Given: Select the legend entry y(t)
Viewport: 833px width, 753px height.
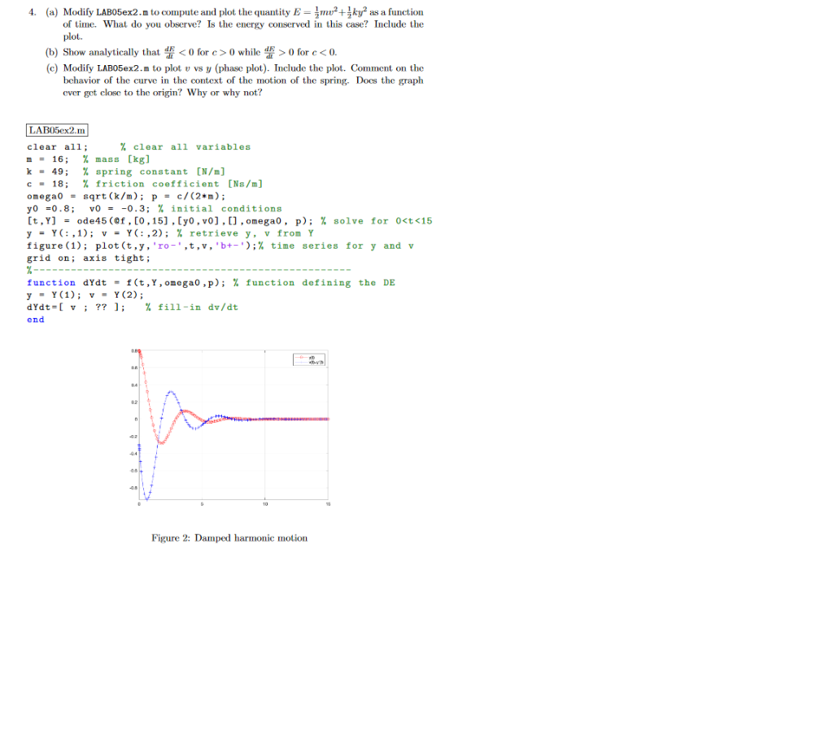Looking at the screenshot, I should [x=313, y=357].
